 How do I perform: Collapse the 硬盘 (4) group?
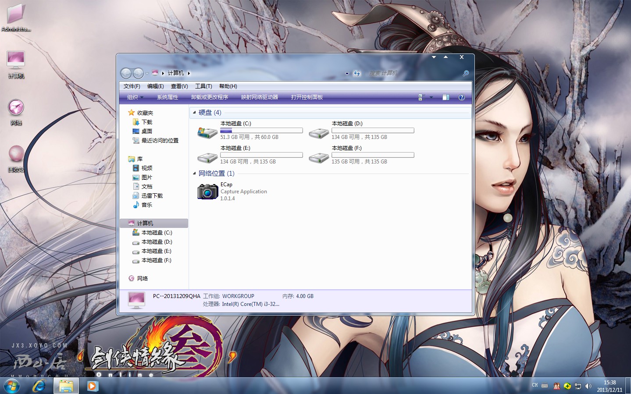[194, 113]
